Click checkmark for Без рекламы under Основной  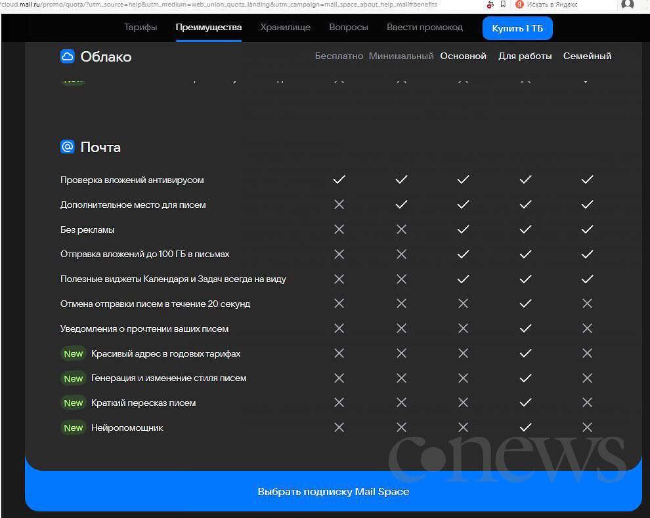(463, 229)
